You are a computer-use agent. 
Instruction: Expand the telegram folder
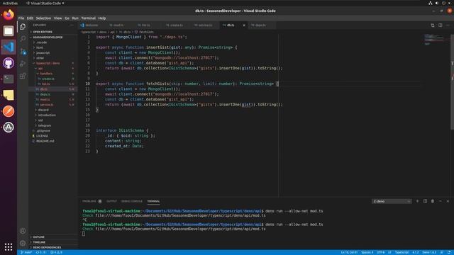click(44, 126)
